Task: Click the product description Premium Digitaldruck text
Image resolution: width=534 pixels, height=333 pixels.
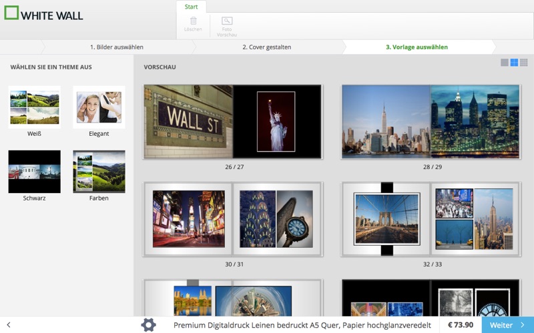Action: (302, 325)
